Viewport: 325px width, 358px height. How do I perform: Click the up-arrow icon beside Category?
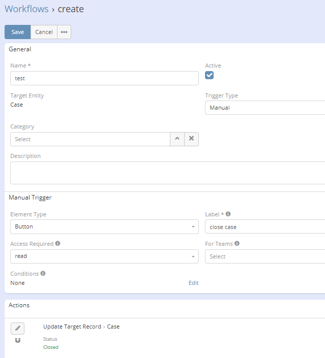(x=177, y=139)
